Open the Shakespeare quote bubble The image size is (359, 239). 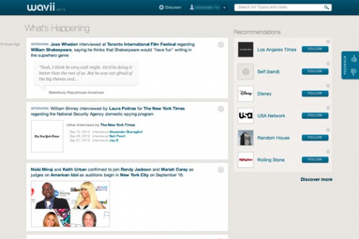(x=86, y=73)
